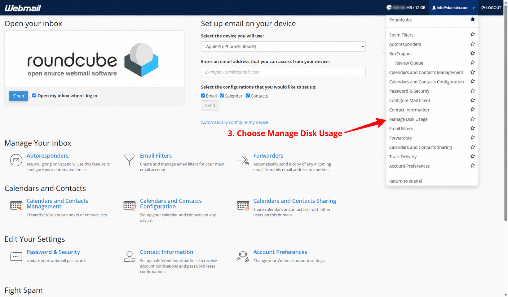
Task: Star the Configure Mail Client entry
Action: click(472, 100)
